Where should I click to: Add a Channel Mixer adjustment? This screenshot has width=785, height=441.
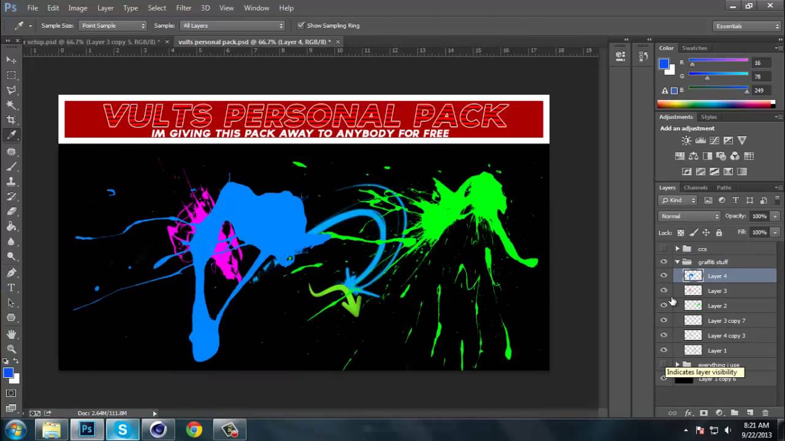tap(735, 156)
